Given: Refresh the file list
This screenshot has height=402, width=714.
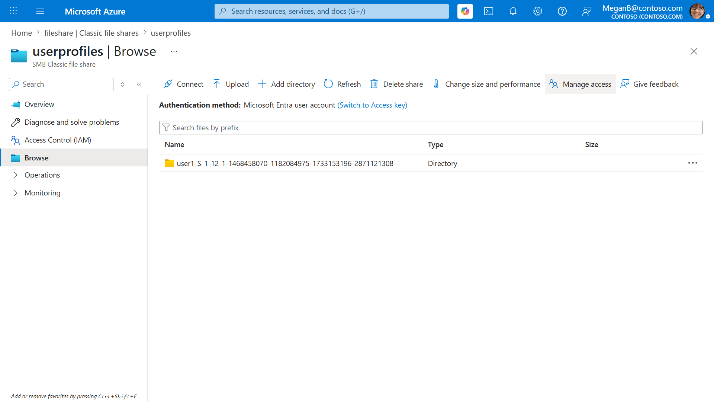Looking at the screenshot, I should pos(342,84).
